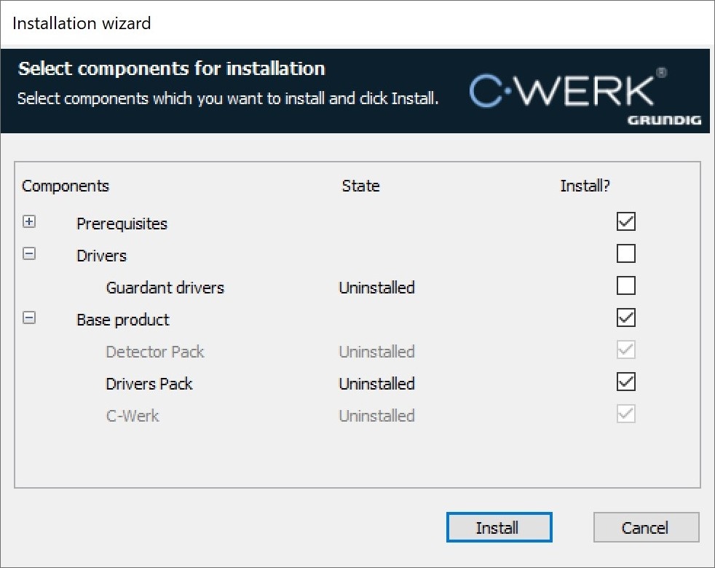The height and width of the screenshot is (568, 715).
Task: Click the greyed-out C-Werk checkbox
Action: (625, 414)
